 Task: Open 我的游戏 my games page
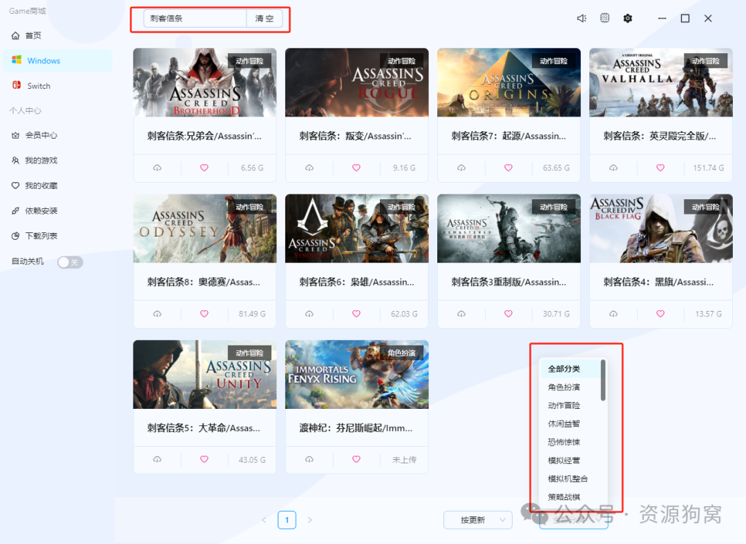[57, 161]
